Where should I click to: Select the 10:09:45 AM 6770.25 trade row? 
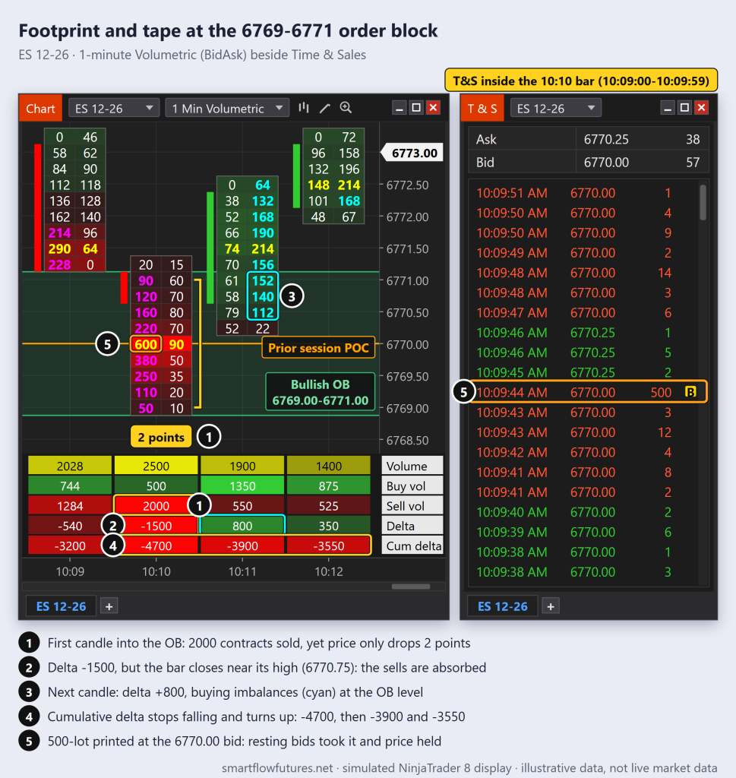(584, 372)
